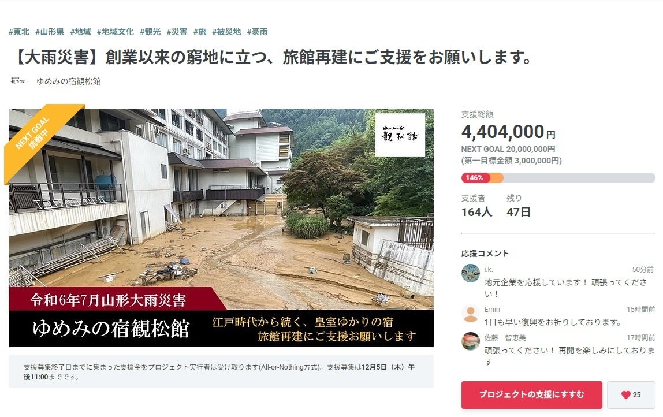Open 佐藤 智恵美 commenter avatar

click(470, 341)
